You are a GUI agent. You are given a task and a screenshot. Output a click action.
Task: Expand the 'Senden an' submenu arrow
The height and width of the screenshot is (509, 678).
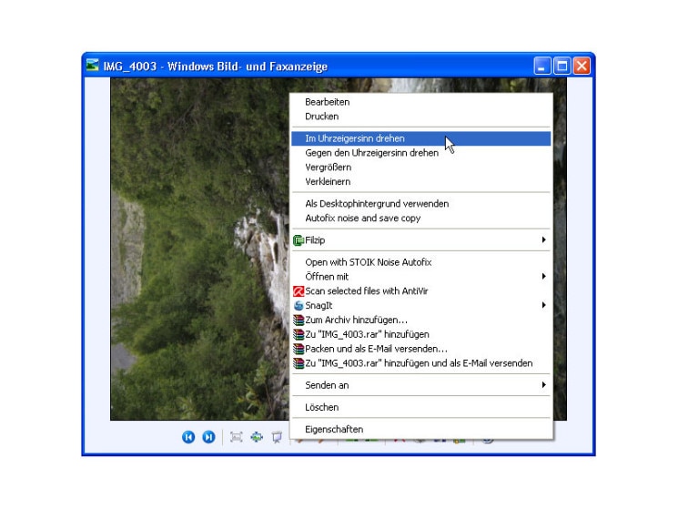tap(543, 385)
